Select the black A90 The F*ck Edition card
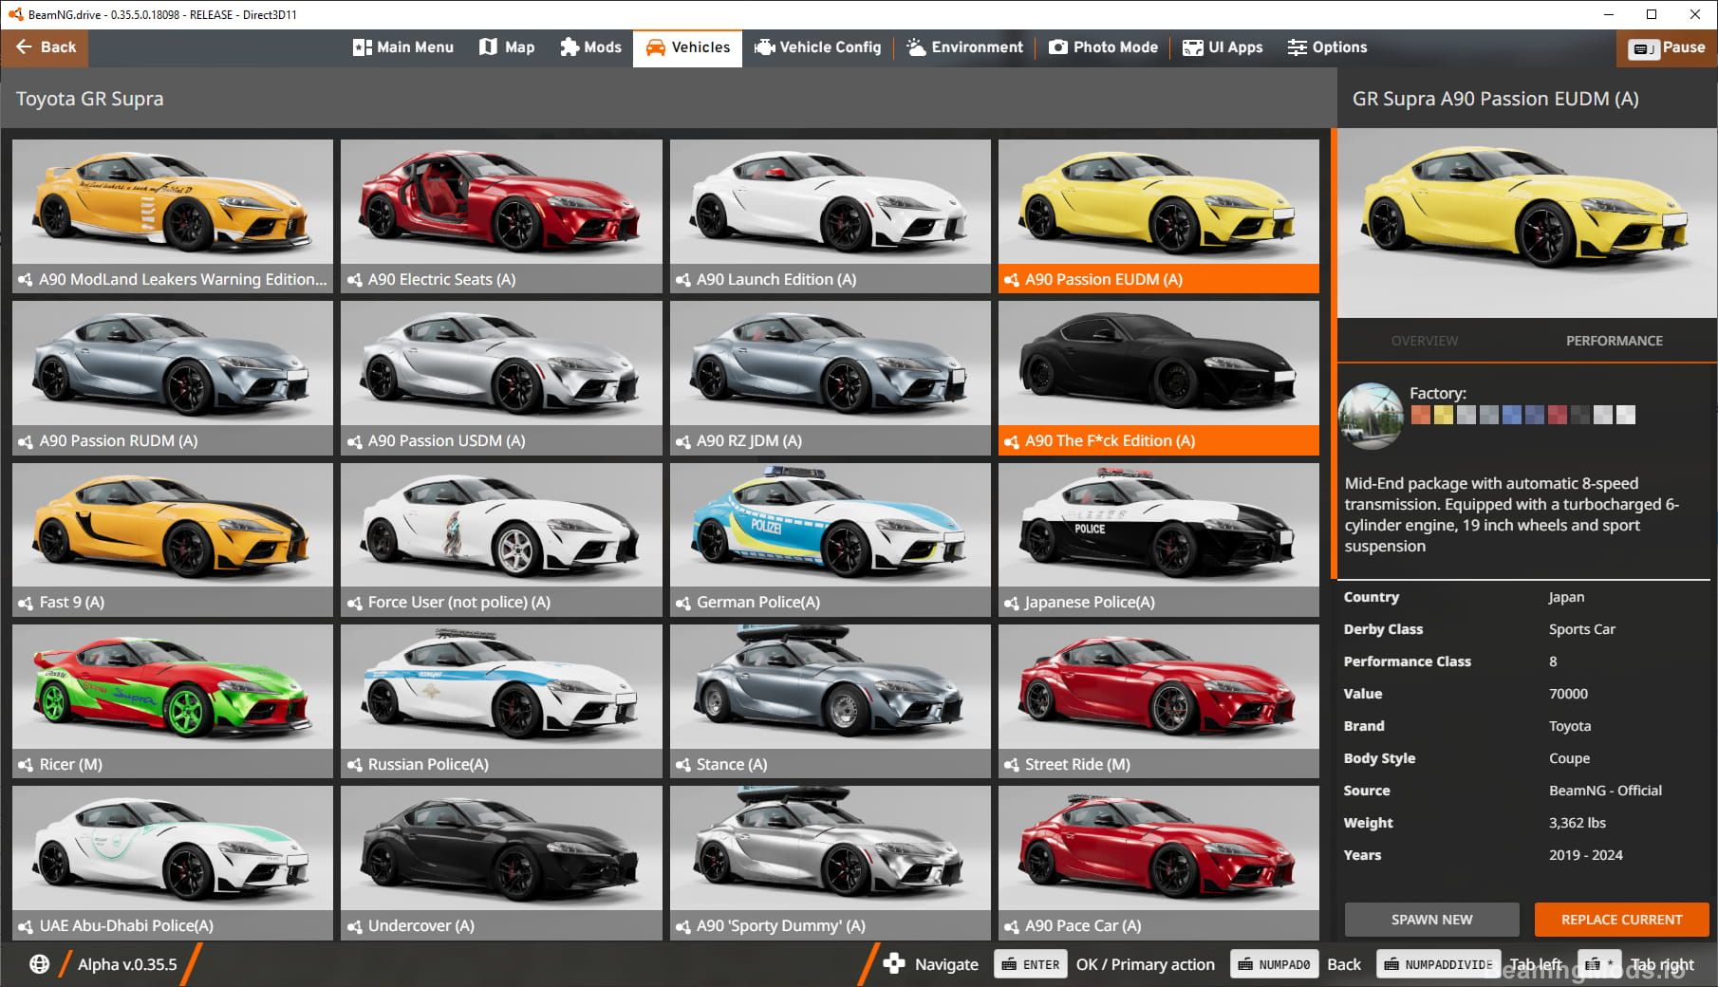 point(1158,378)
